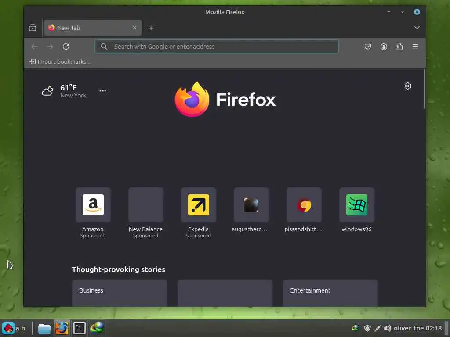Viewport: 450px width, 337px height.
Task: Click the shield tray icon
Action: coord(367,328)
